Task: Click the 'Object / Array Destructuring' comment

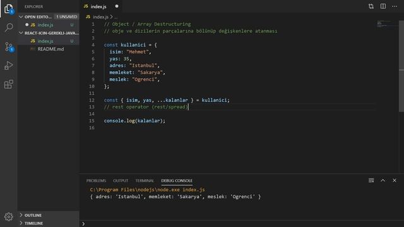Action: coord(147,24)
